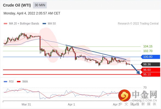The height and width of the screenshot is (109, 161).
Task: Click the 'Mar 31' date axis label
Action: click(26, 104)
